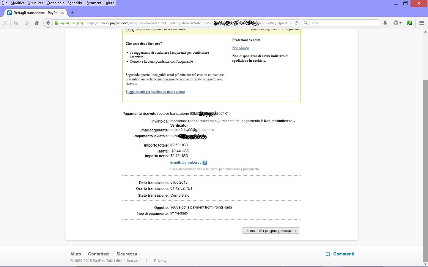This screenshot has height=267, width=428.
Task: Restore down the browser window
Action: point(405,4)
